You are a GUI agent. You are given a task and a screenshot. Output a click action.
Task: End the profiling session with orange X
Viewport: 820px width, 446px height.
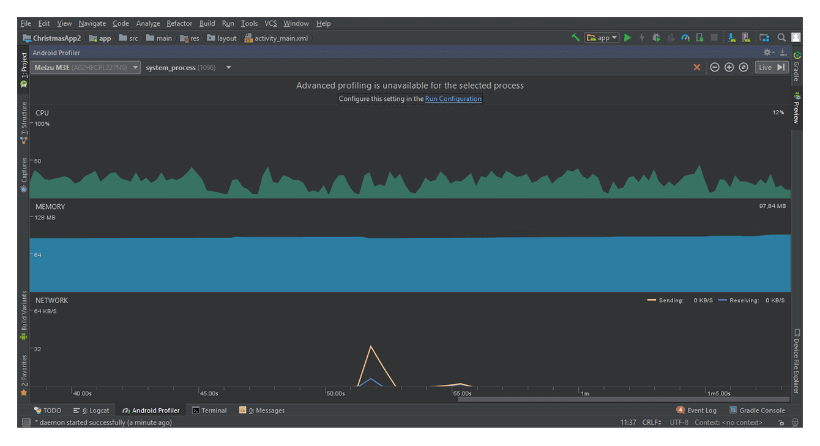pyautogui.click(x=696, y=67)
